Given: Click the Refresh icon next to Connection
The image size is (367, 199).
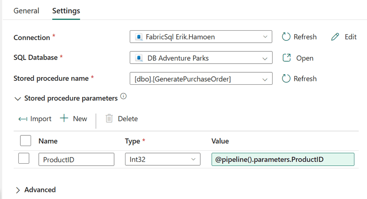Looking at the screenshot, I should (286, 37).
